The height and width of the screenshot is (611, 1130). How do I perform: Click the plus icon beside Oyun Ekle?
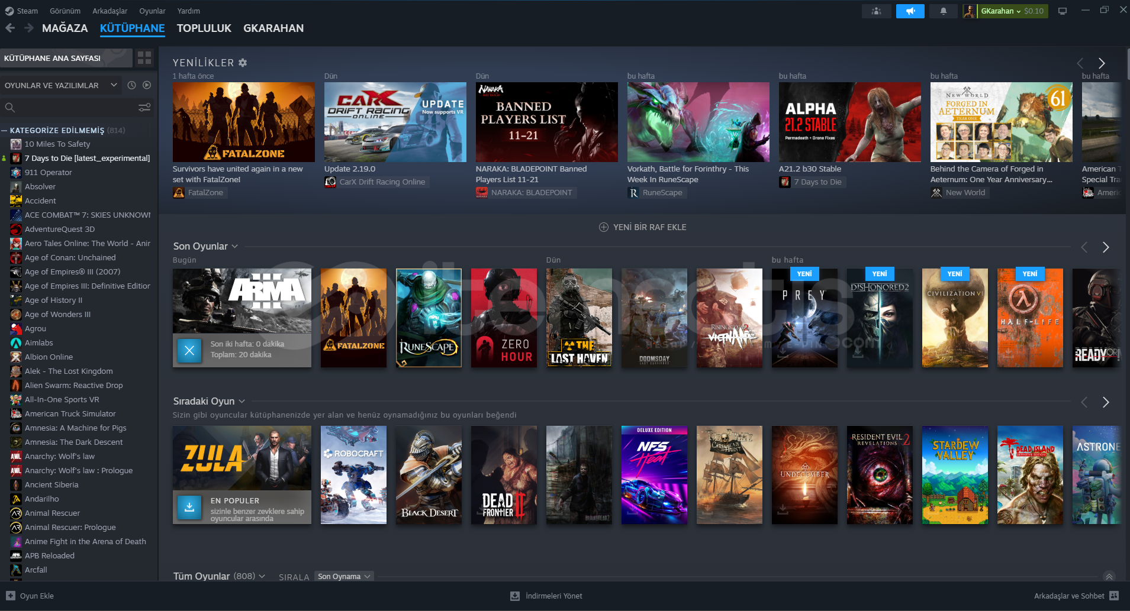click(11, 596)
